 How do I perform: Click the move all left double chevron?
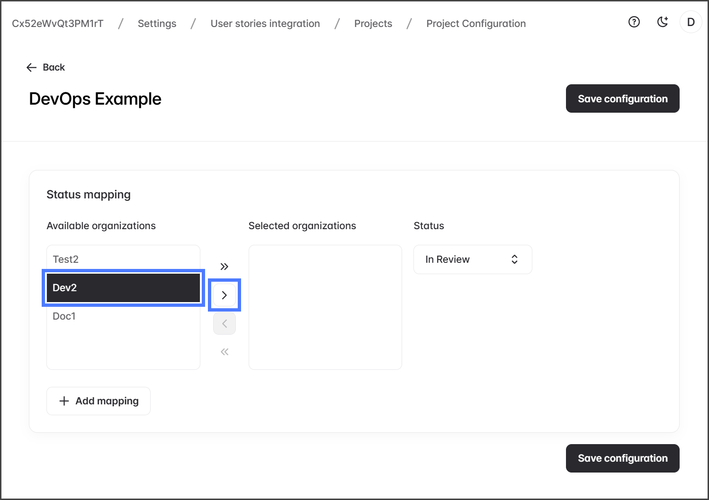tap(224, 352)
